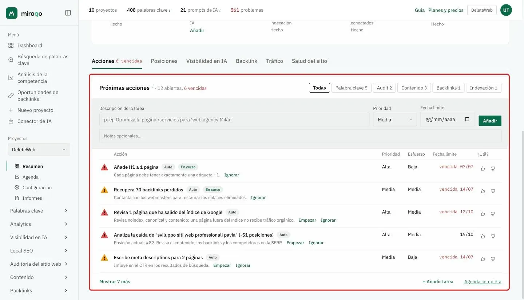Expand the Local SEO section
The height and width of the screenshot is (300, 524).
(x=39, y=251)
